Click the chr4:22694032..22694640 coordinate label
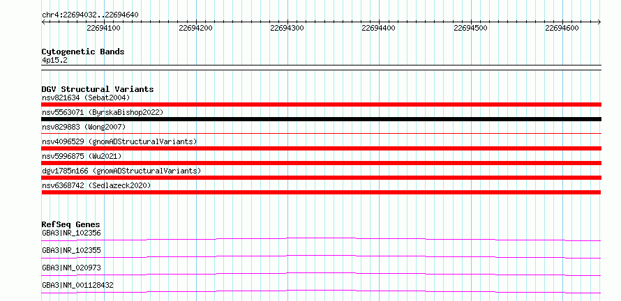 click(90, 15)
